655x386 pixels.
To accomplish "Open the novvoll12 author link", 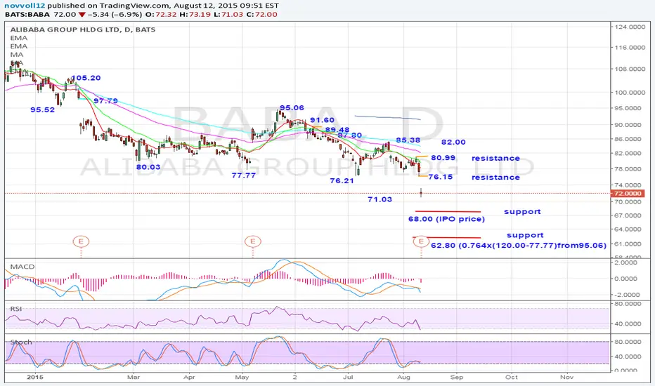I will click(x=25, y=6).
